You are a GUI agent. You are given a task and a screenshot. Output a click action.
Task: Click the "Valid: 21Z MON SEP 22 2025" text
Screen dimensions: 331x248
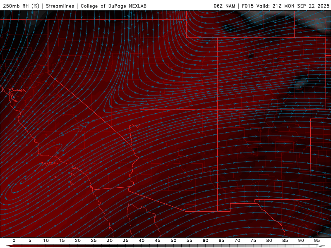pyautogui.click(x=293, y=6)
